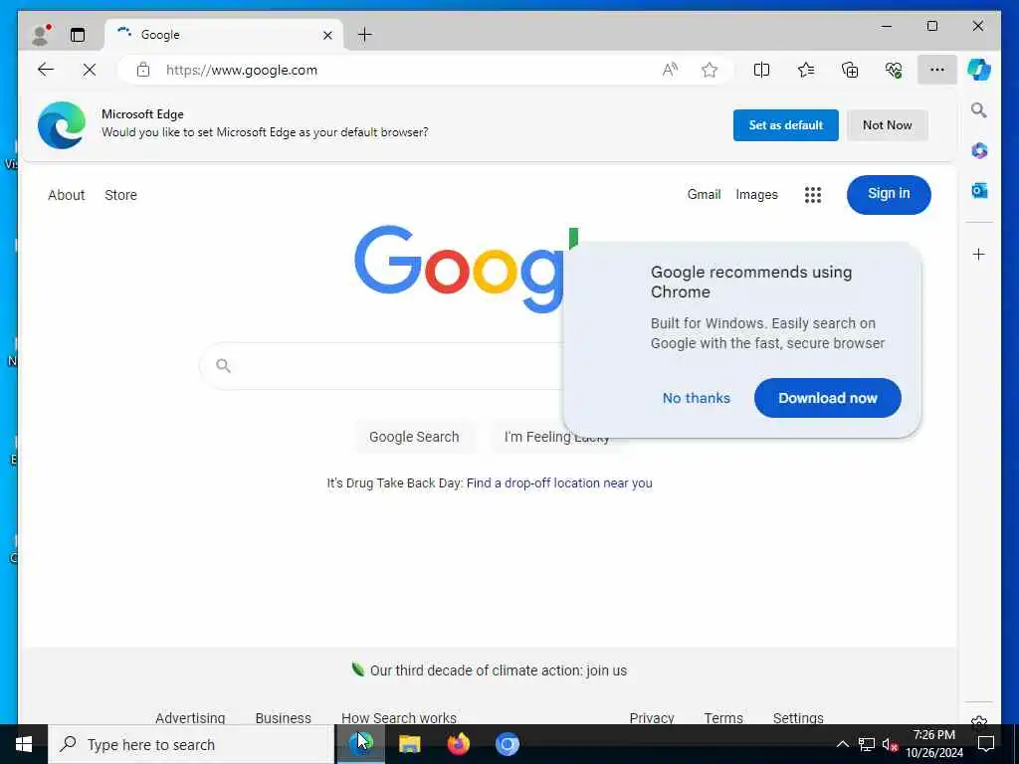Go back with the back arrow

tap(46, 70)
